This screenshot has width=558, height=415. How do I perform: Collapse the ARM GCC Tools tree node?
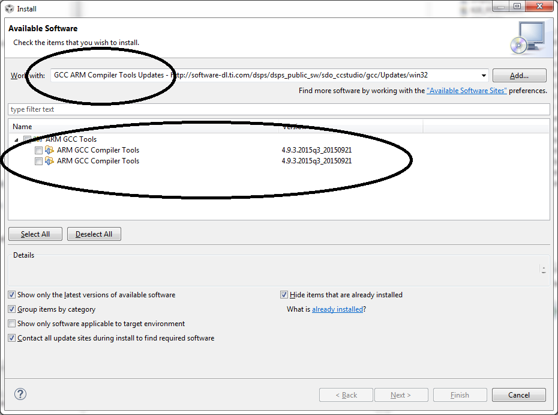[x=16, y=140]
